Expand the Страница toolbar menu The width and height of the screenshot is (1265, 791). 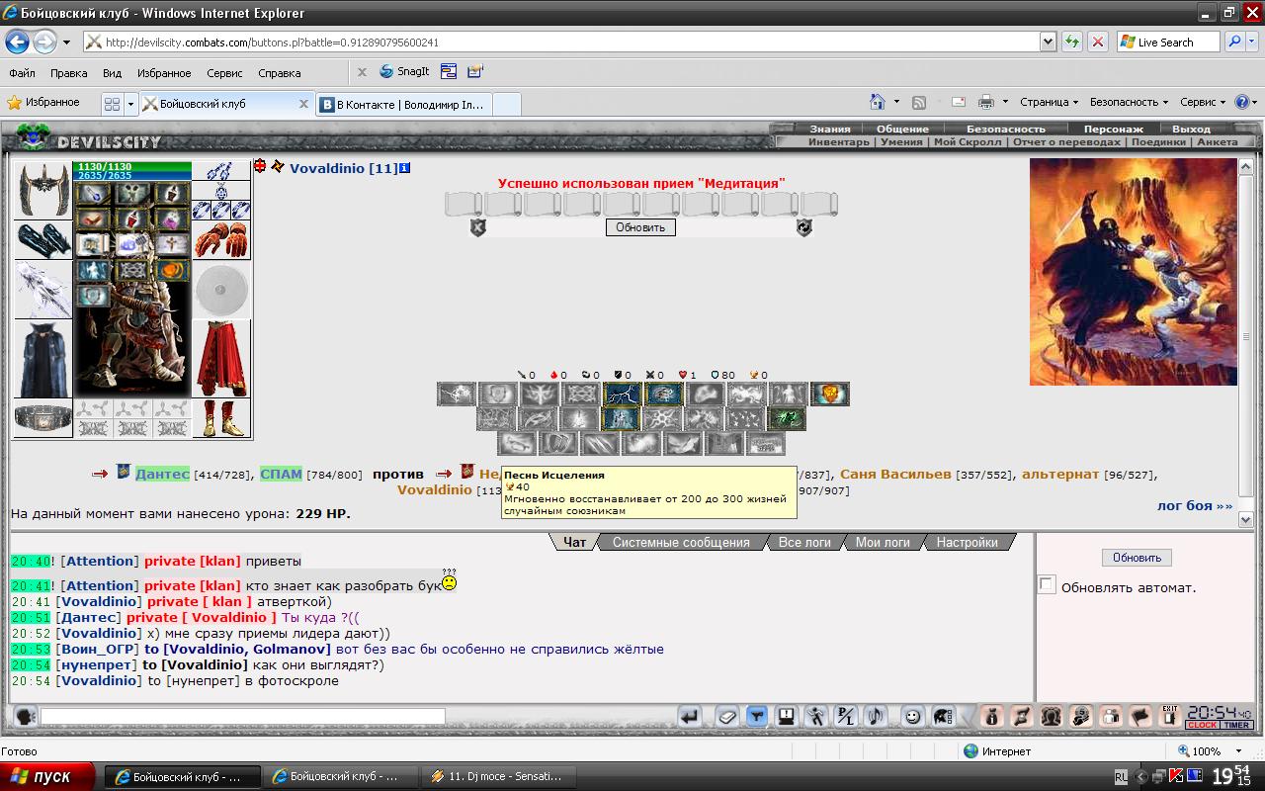[1049, 102]
